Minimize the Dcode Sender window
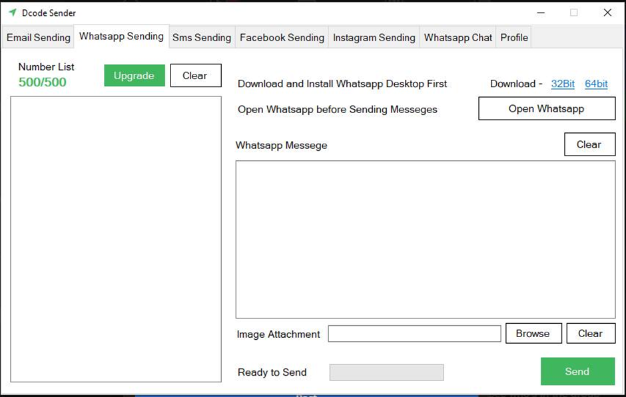Viewport: 626px width, 397px height. (541, 13)
